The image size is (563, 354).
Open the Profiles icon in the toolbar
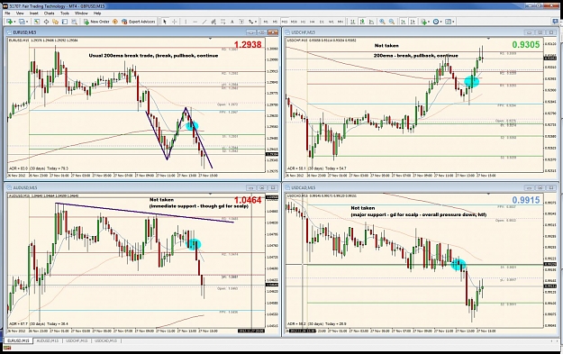[22, 22]
